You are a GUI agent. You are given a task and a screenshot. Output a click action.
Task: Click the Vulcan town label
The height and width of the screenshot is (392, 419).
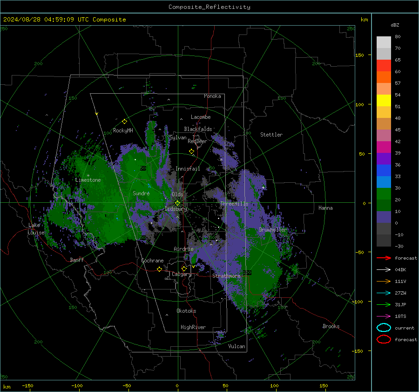(x=237, y=346)
